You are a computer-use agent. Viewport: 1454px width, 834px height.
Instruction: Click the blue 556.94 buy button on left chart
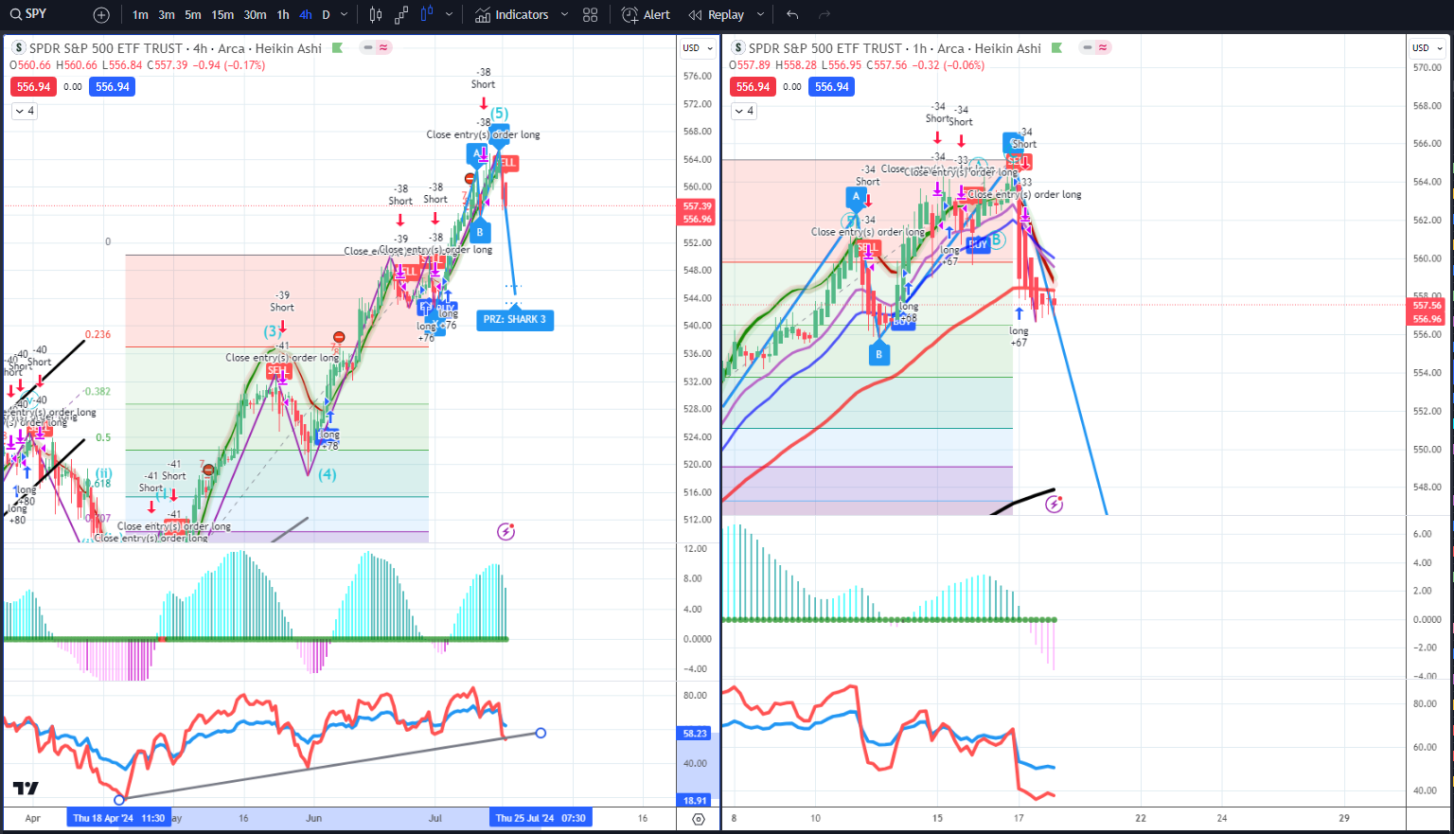click(113, 87)
